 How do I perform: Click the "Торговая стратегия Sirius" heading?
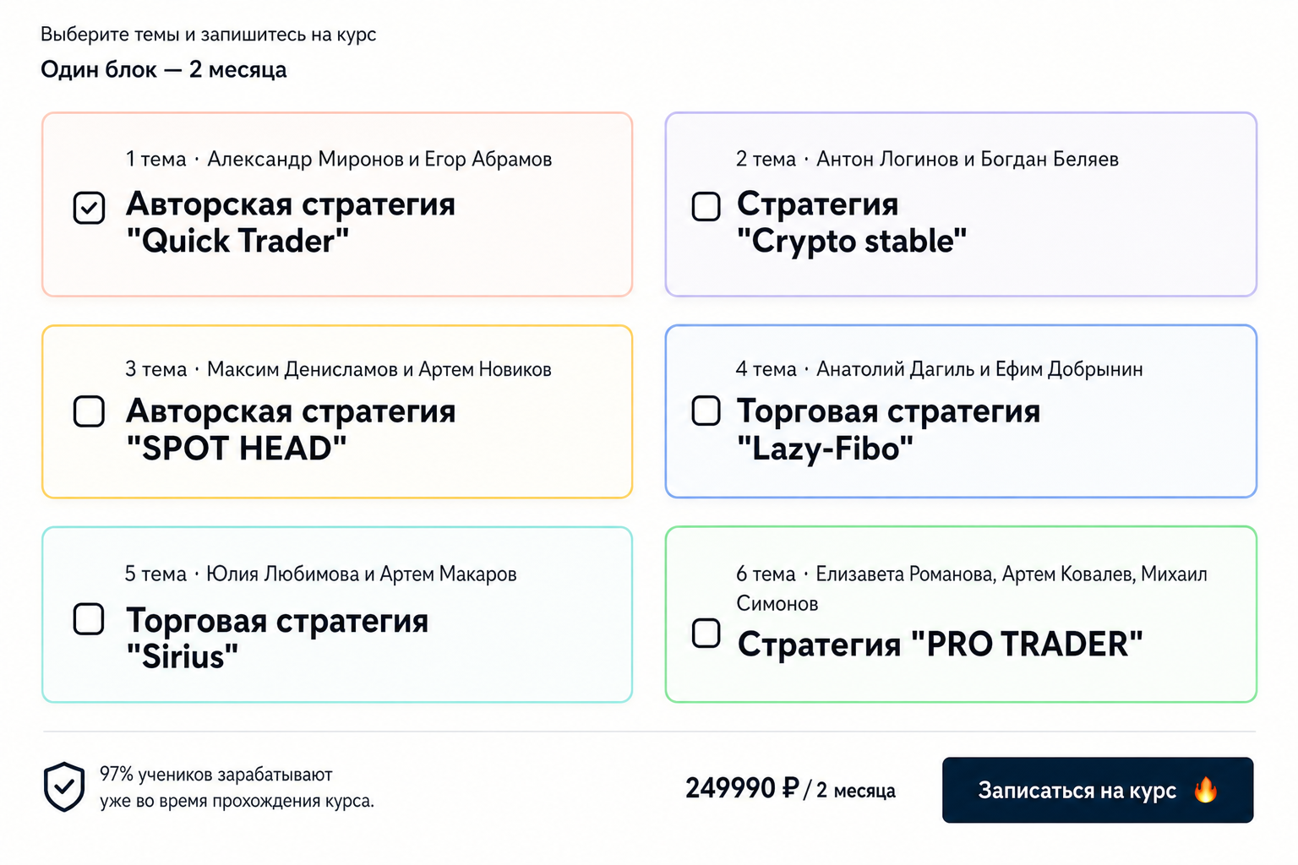277,638
